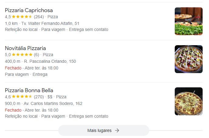Open the Novitália Pizzaria listing title
The width and height of the screenshot is (209, 138).
point(25,48)
